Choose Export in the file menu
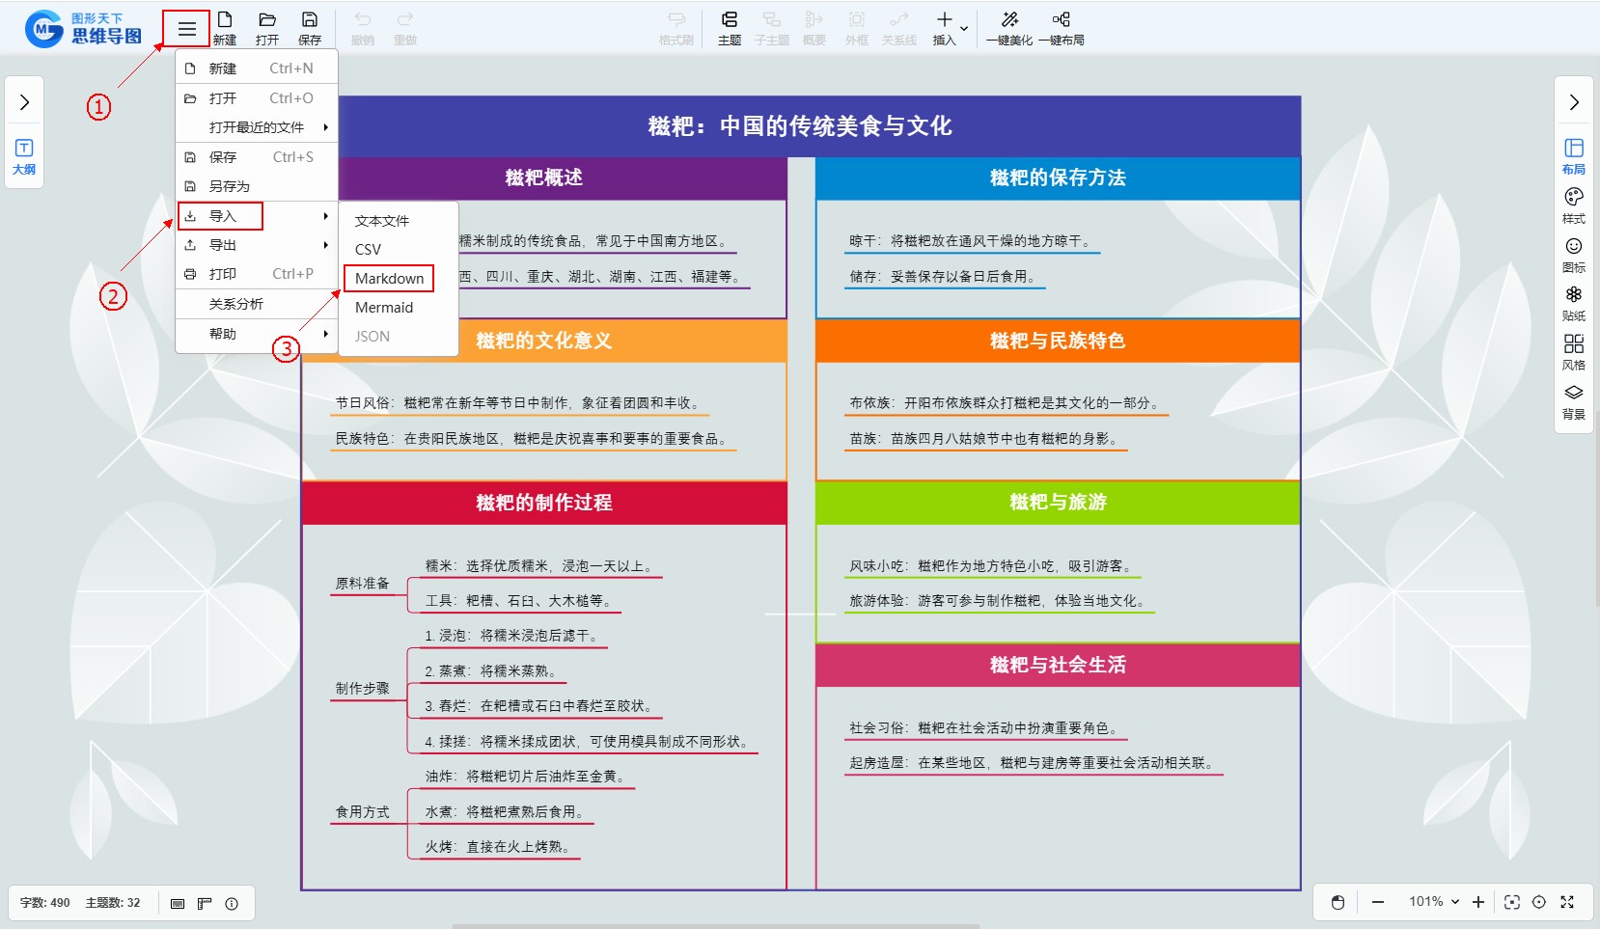This screenshot has width=1600, height=929. 223,245
